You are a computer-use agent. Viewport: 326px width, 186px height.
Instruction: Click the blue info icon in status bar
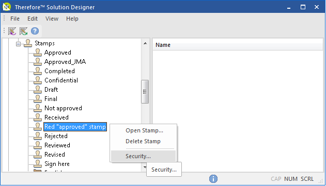pyautogui.click(x=213, y=179)
